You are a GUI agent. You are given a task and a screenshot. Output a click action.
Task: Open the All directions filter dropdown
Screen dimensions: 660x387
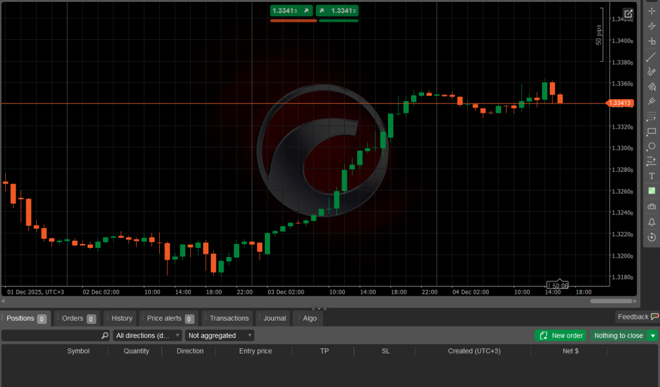click(146, 335)
